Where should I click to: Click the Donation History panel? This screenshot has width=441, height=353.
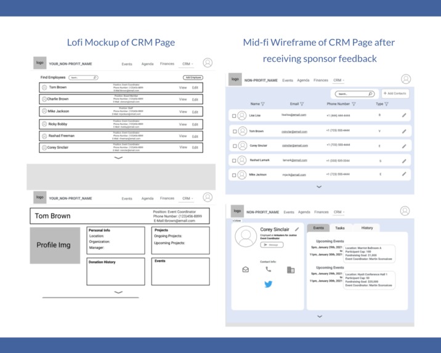[x=116, y=272]
